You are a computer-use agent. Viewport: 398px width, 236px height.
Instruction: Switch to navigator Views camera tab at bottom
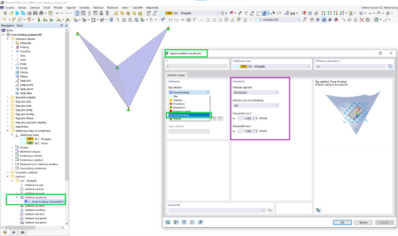[23, 232]
